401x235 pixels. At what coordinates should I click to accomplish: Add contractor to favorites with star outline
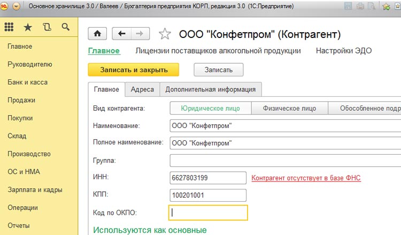pos(165,34)
